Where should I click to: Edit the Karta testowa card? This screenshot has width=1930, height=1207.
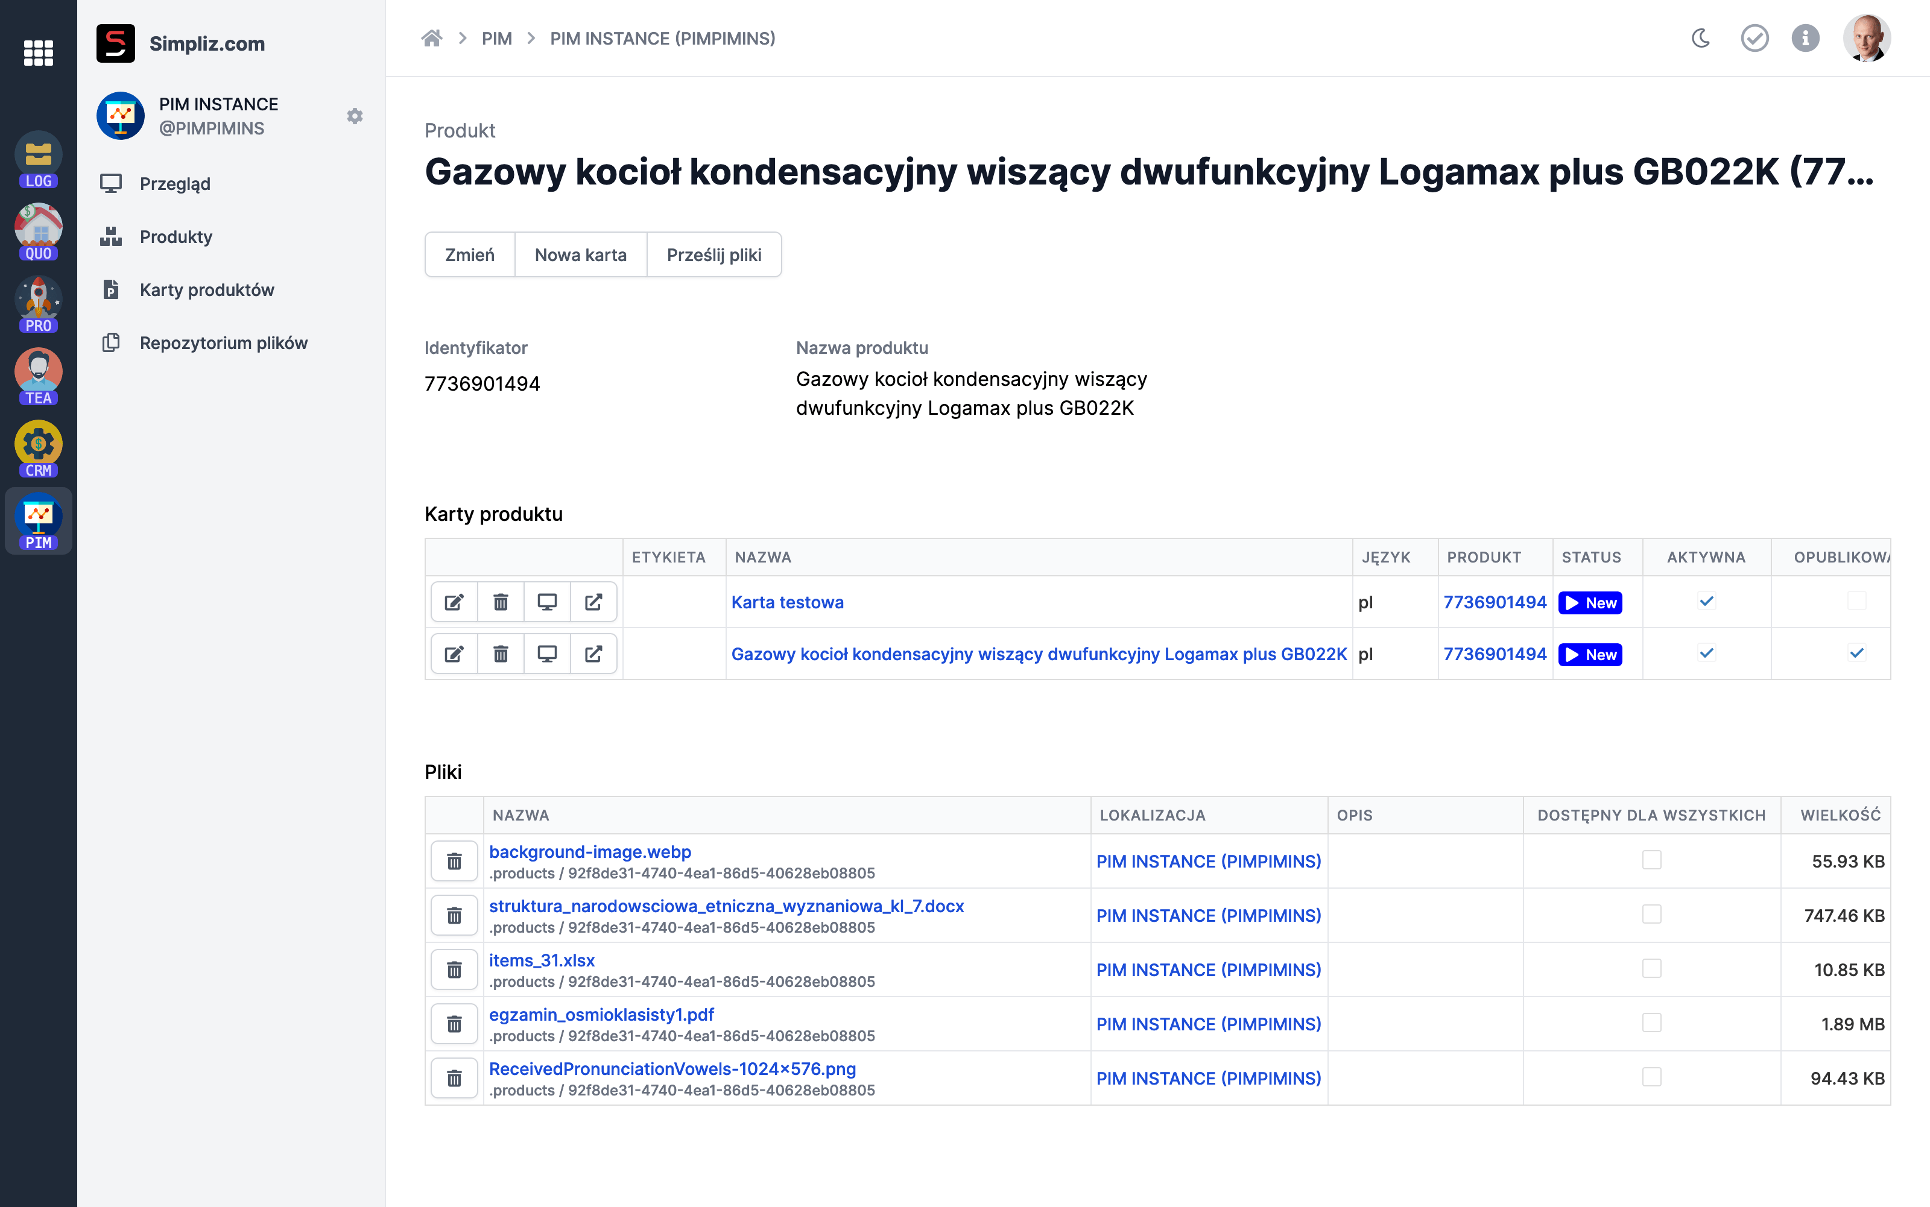(454, 602)
